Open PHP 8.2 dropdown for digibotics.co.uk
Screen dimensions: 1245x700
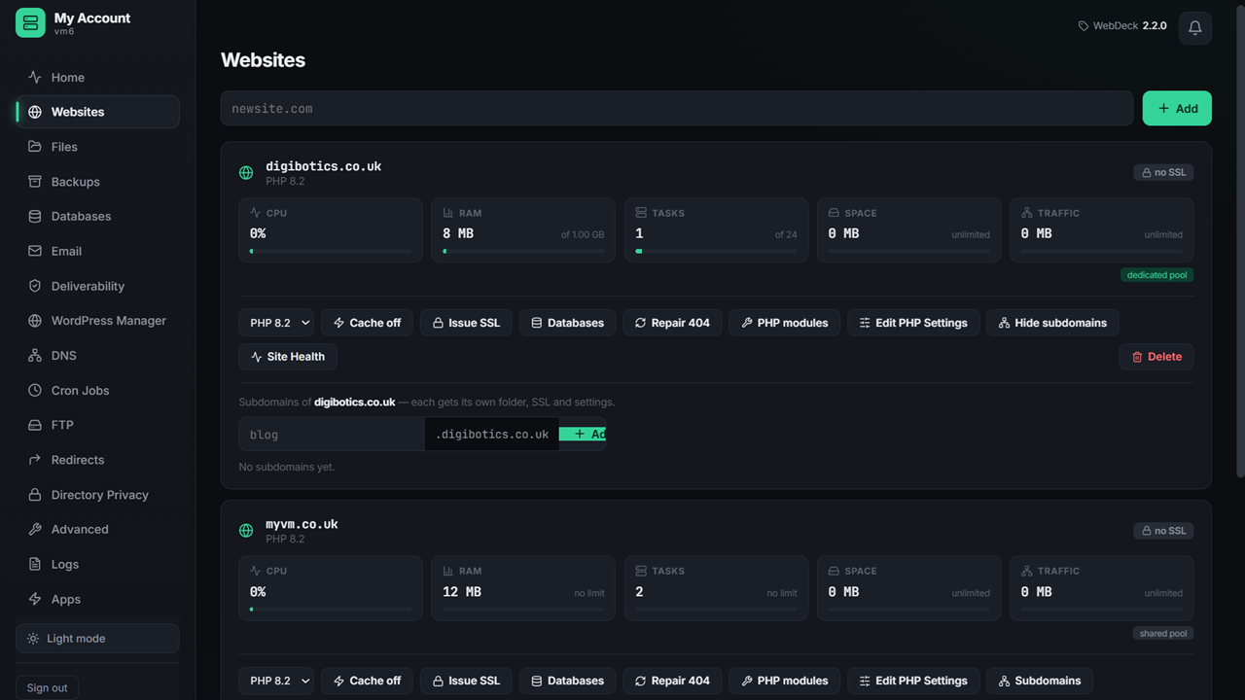(x=276, y=323)
